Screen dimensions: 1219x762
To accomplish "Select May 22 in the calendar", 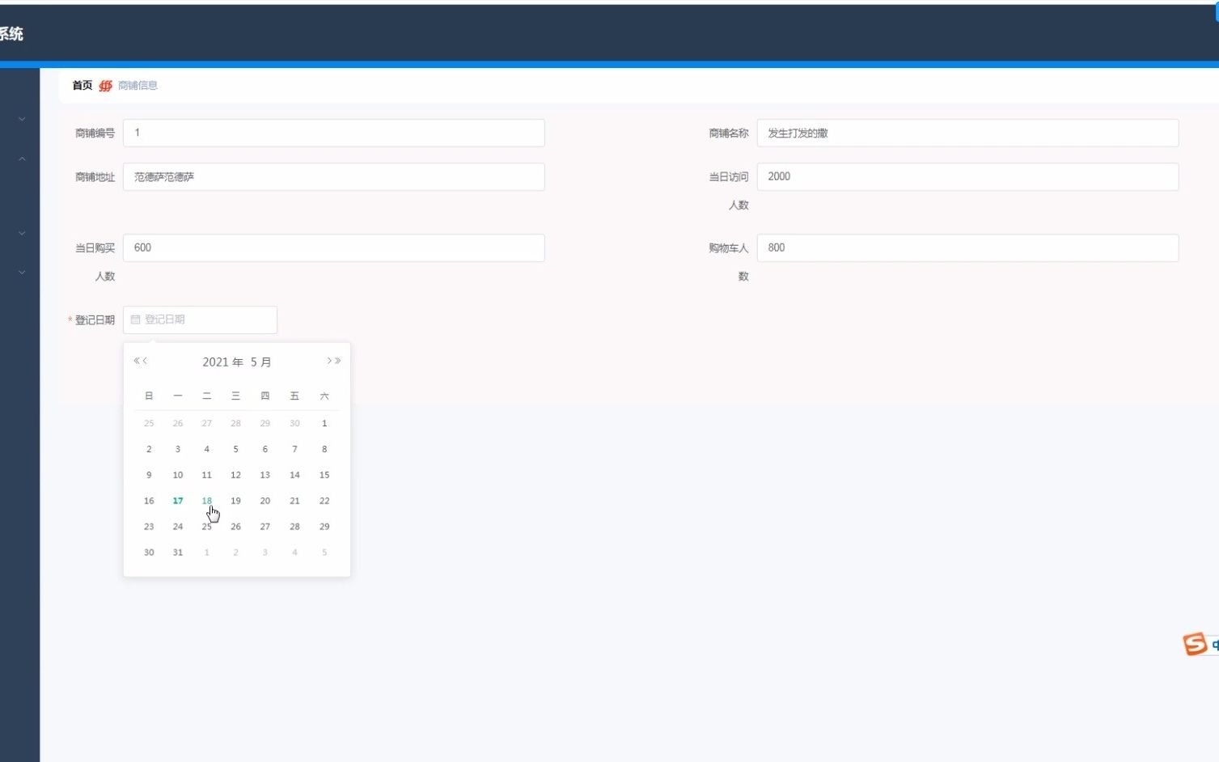I will coord(324,501).
